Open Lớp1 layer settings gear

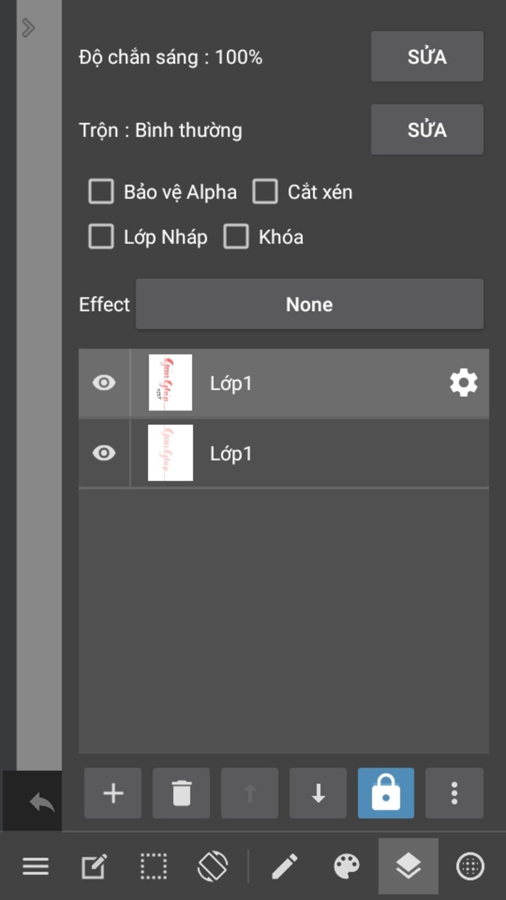point(464,383)
